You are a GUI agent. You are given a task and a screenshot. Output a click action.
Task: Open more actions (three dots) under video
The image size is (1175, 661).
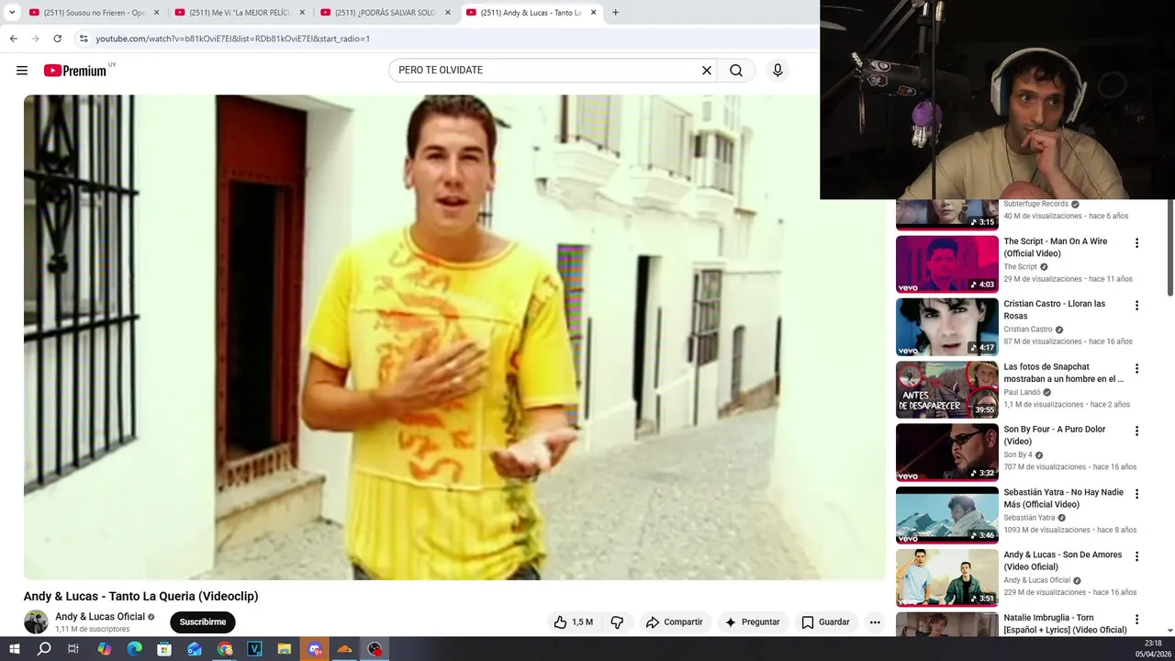tap(875, 622)
